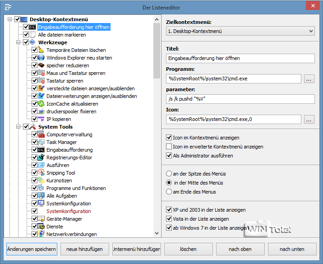Click the Dateierweiterungen anzeigen/ausblenden icon
323x264 pixels.
(41, 96)
